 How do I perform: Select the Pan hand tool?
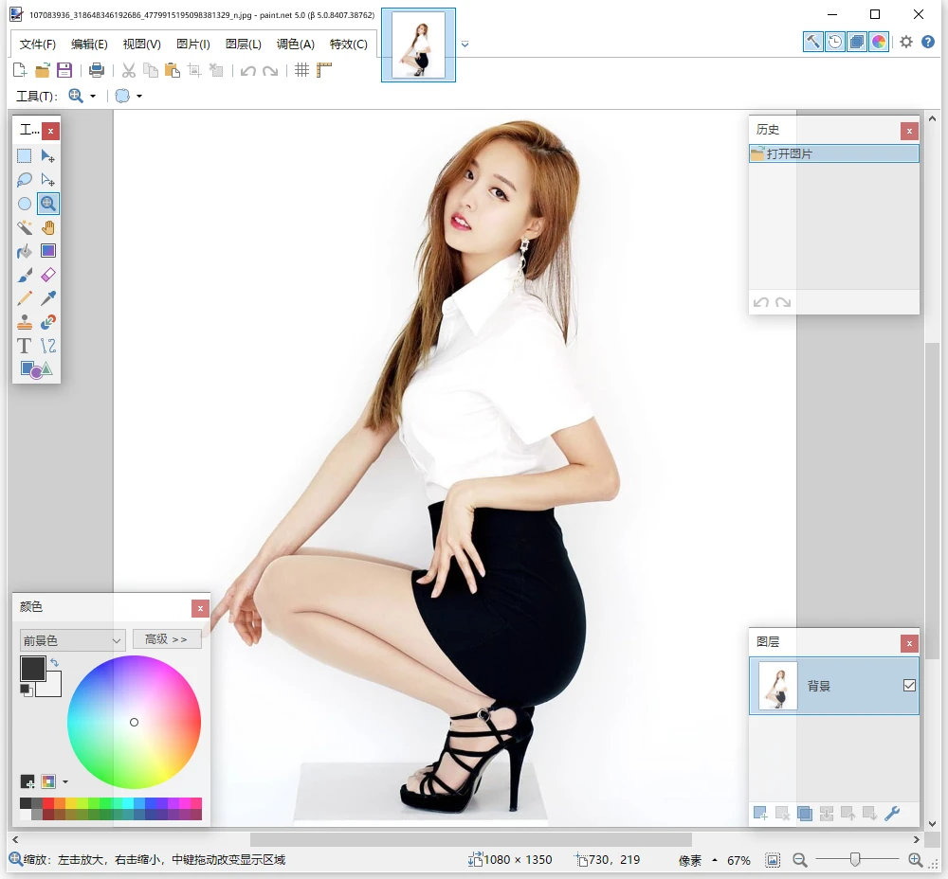pyautogui.click(x=48, y=227)
